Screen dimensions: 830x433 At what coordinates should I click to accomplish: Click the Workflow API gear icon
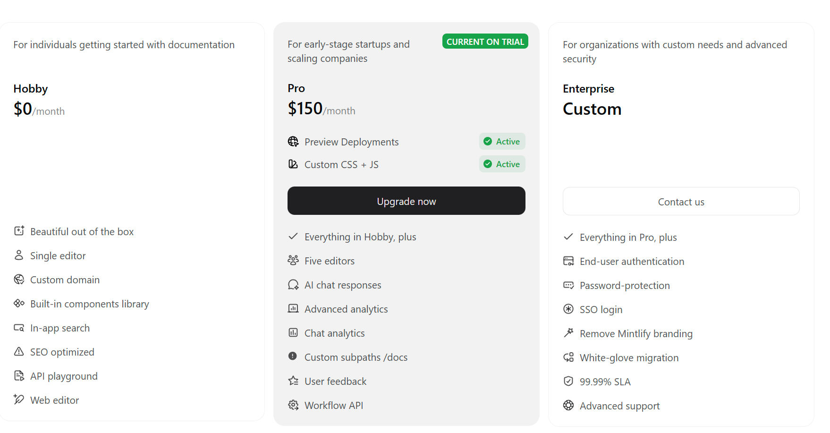tap(293, 405)
